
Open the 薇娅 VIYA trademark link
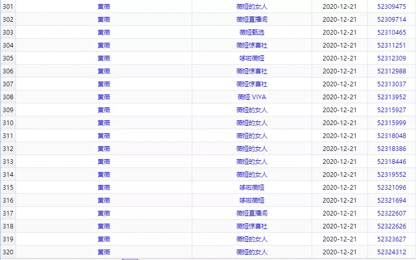point(252,97)
